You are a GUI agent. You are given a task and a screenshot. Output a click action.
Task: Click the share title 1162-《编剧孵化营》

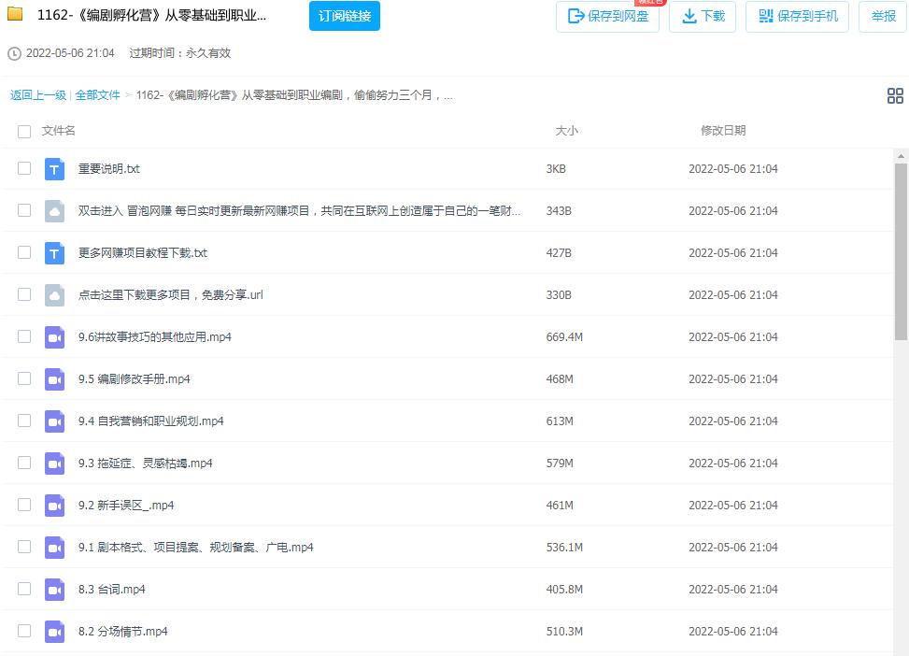[x=151, y=15]
